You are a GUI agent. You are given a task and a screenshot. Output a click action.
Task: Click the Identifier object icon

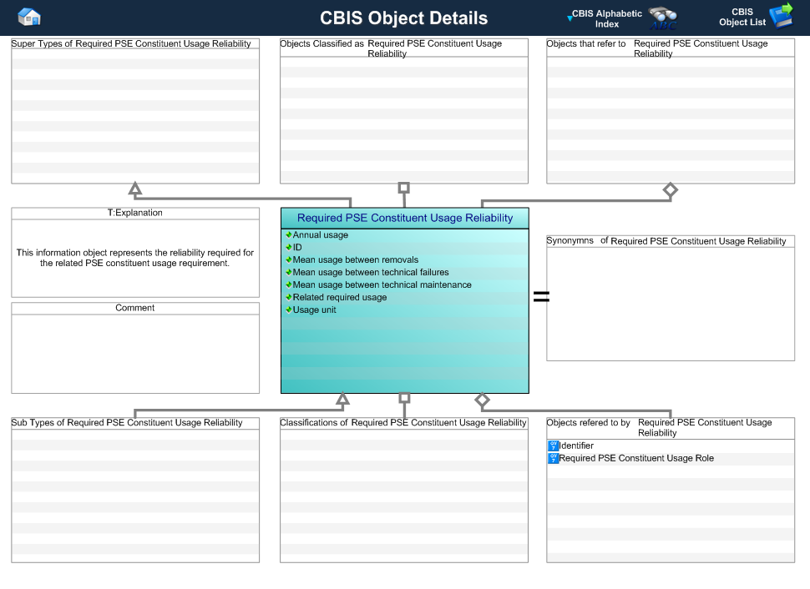click(x=554, y=446)
